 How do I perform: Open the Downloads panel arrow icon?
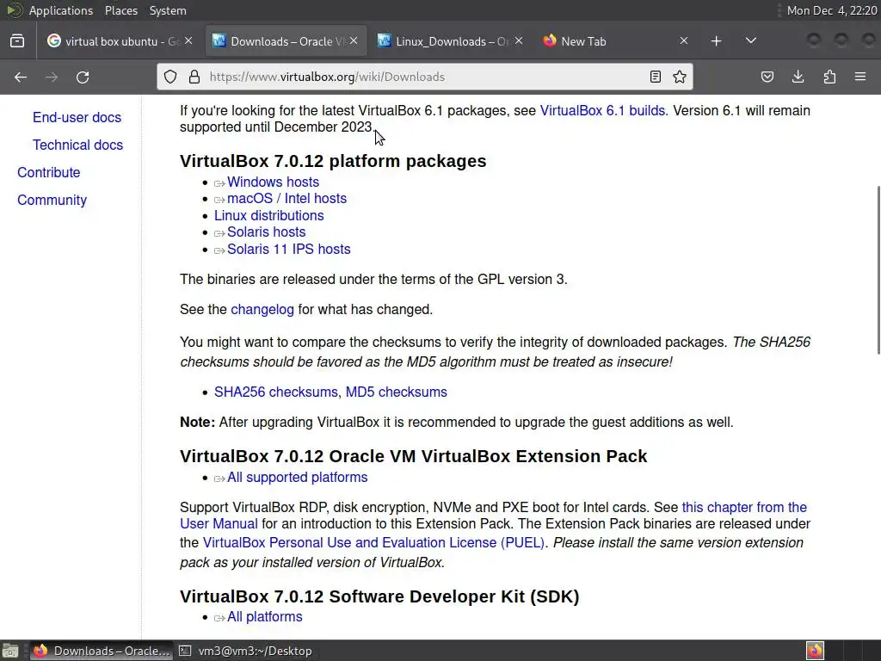(798, 77)
